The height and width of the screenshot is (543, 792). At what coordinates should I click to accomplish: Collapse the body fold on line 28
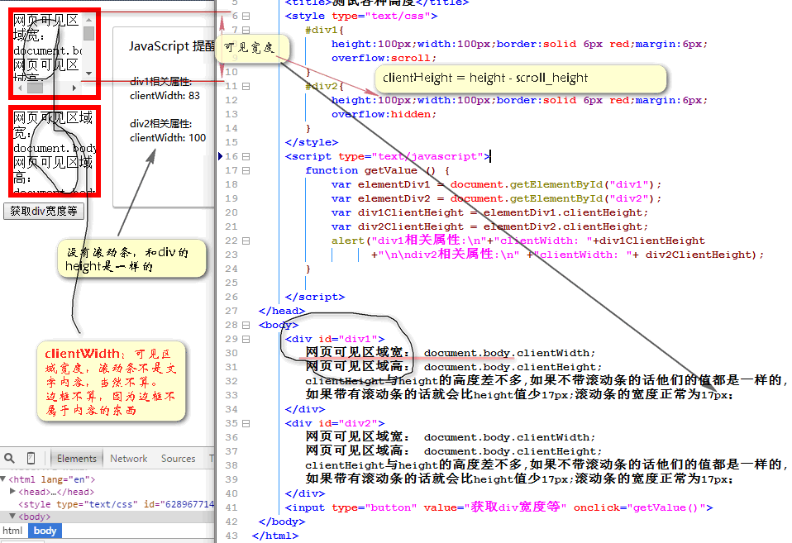click(x=246, y=326)
